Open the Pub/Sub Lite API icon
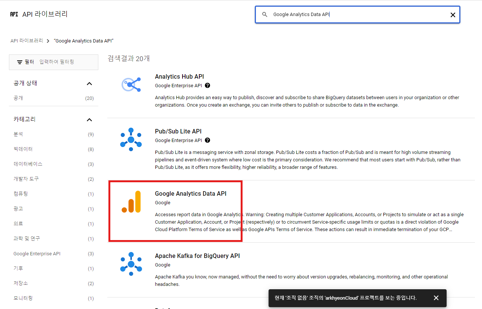482x309 pixels. pos(131,139)
